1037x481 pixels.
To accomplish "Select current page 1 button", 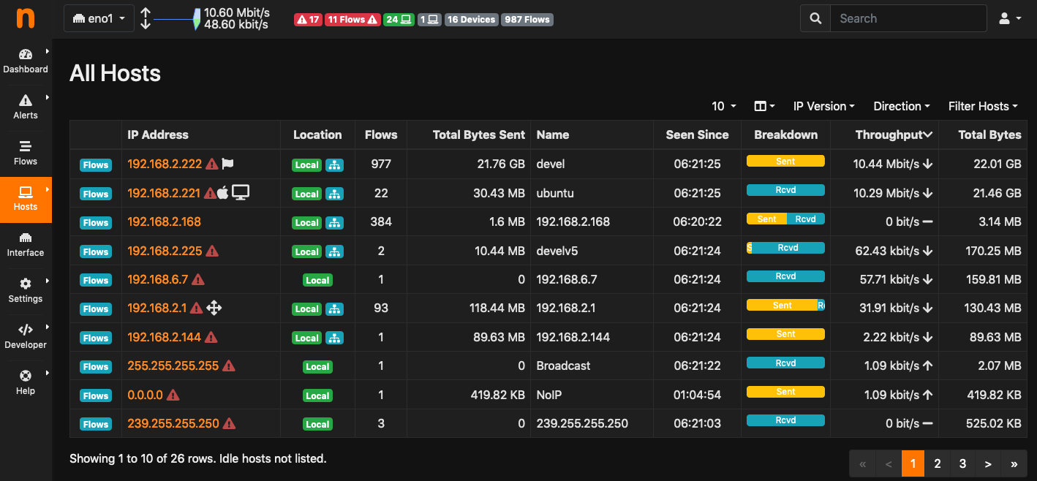I will (913, 463).
